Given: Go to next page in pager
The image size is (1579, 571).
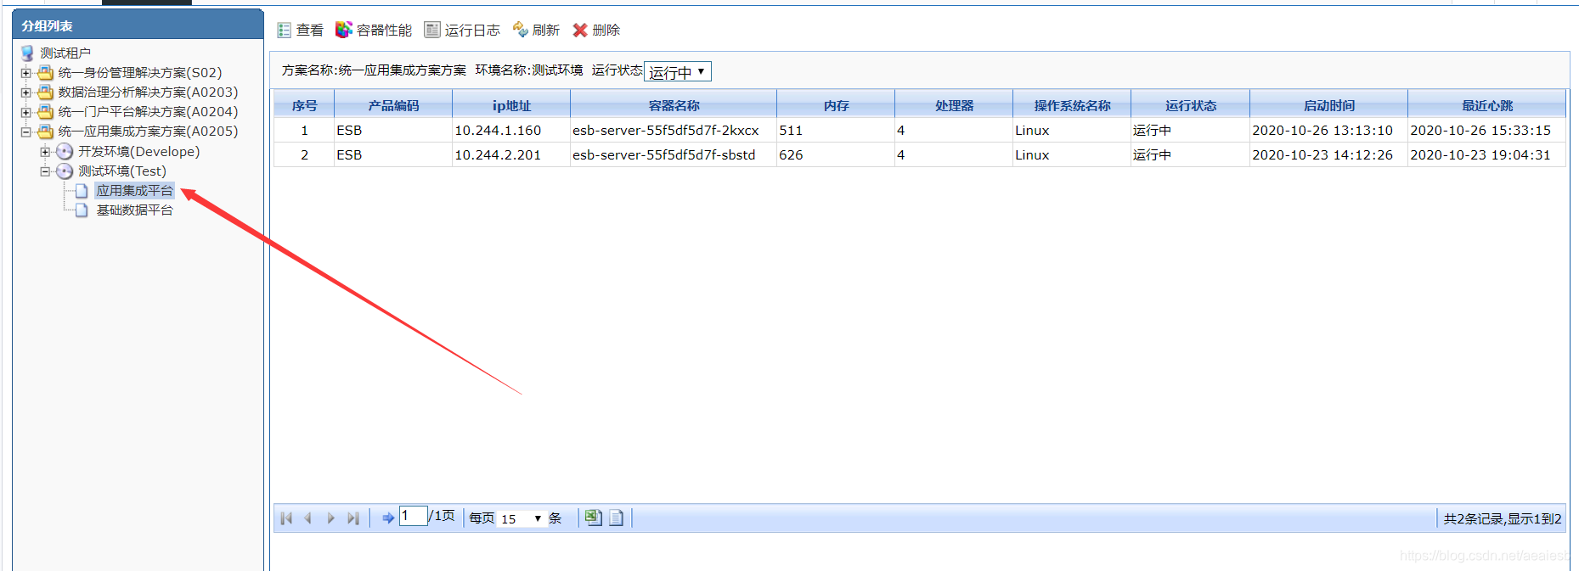Looking at the screenshot, I should 331,518.
